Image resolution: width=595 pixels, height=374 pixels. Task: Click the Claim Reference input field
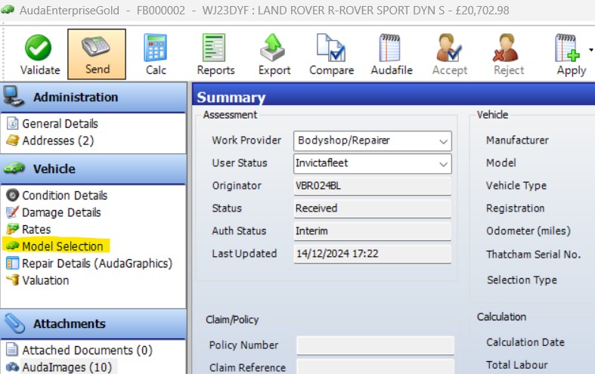click(x=375, y=366)
